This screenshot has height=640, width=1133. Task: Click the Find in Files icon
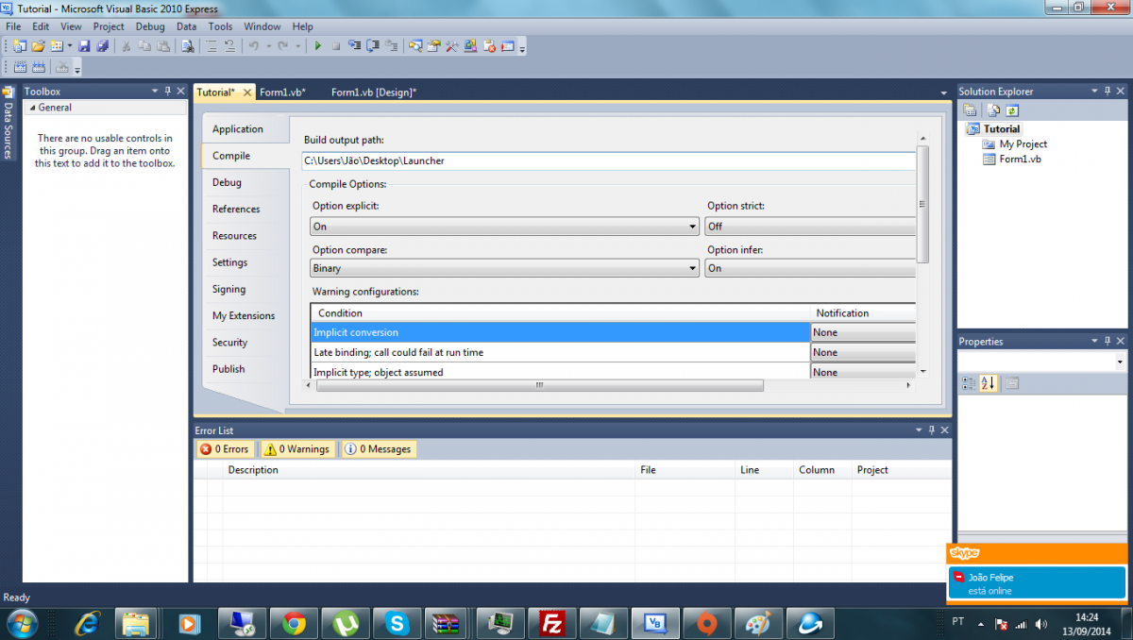pyautogui.click(x=188, y=45)
